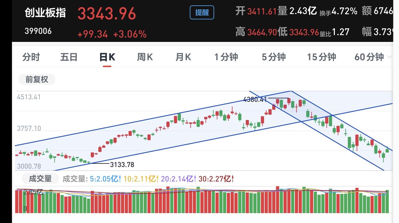Click the 提醒 alert button
Screen dimensions: 399x223
coord(202,12)
